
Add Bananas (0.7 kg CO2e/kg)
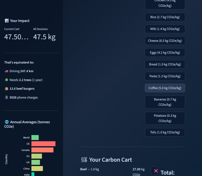click(x=165, y=102)
